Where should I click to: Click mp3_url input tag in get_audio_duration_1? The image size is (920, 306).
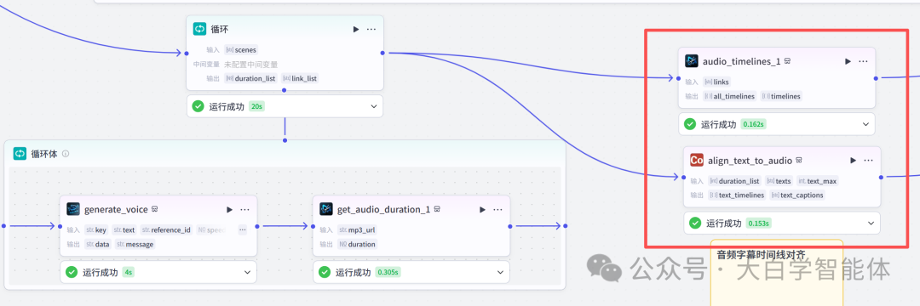(357, 230)
